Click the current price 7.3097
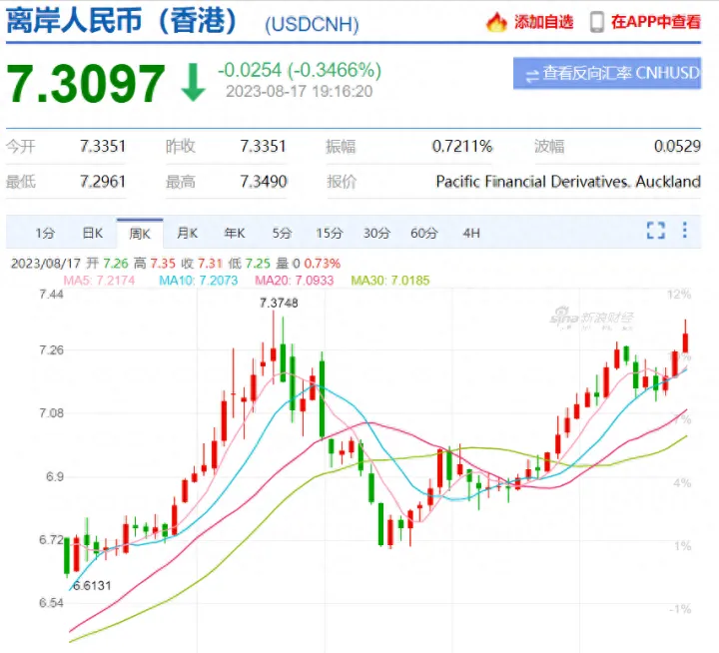This screenshot has width=719, height=653. click(85, 83)
